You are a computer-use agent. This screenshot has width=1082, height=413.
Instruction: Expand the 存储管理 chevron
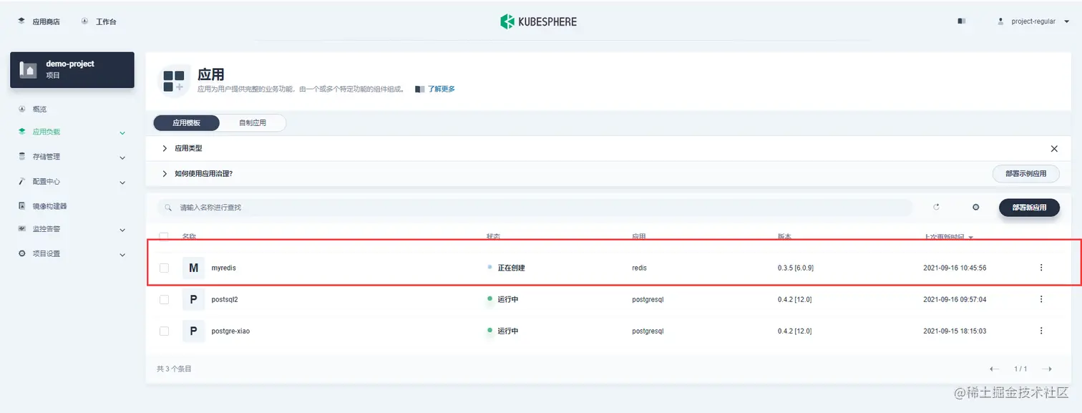(122, 157)
